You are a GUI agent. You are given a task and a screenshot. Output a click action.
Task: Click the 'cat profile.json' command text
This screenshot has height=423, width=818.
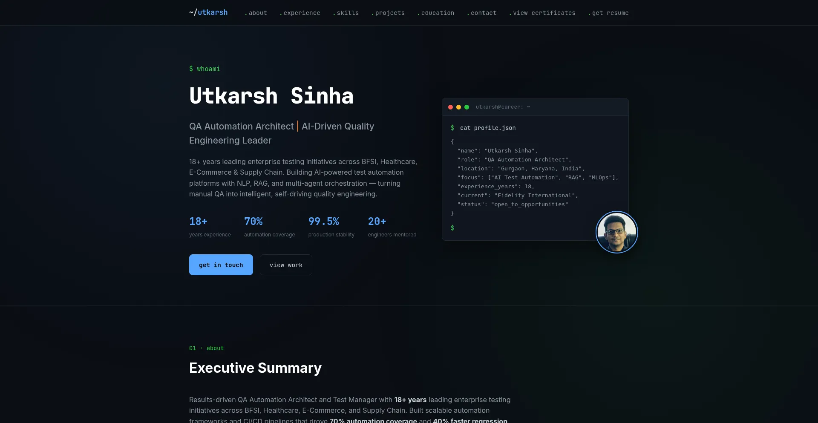(488, 128)
